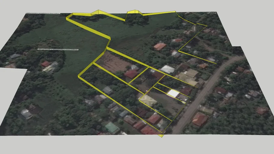
Task: Select the teal green roof building
Action: [x=112, y=128]
